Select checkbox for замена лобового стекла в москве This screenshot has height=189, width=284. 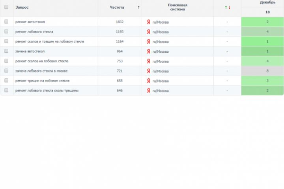(6, 70)
